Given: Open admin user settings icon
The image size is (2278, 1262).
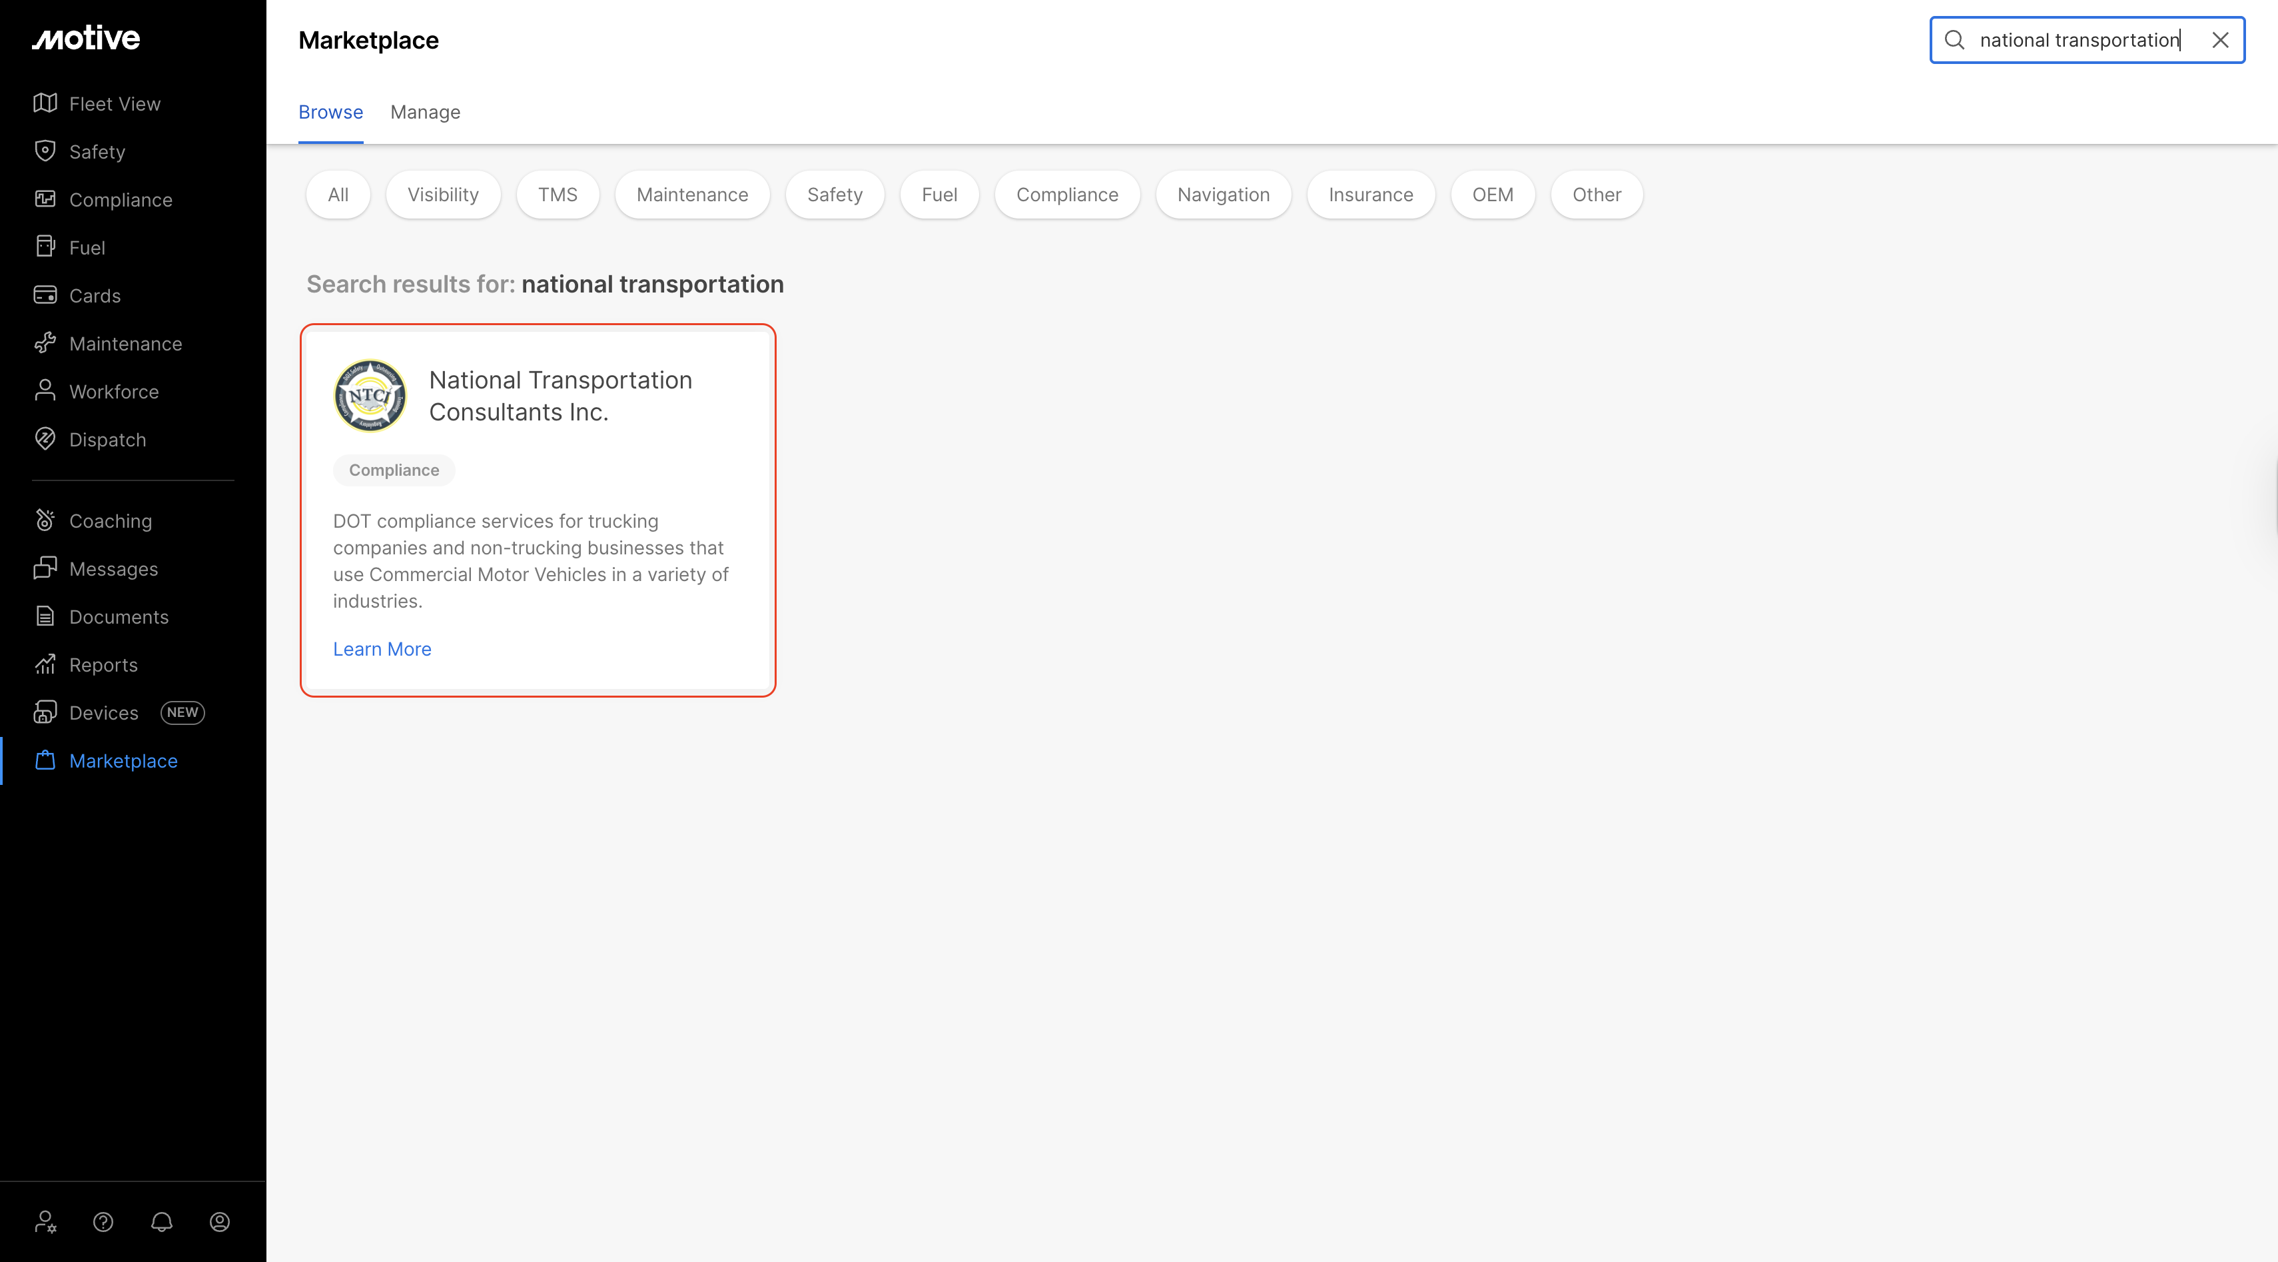Looking at the screenshot, I should pyautogui.click(x=45, y=1222).
